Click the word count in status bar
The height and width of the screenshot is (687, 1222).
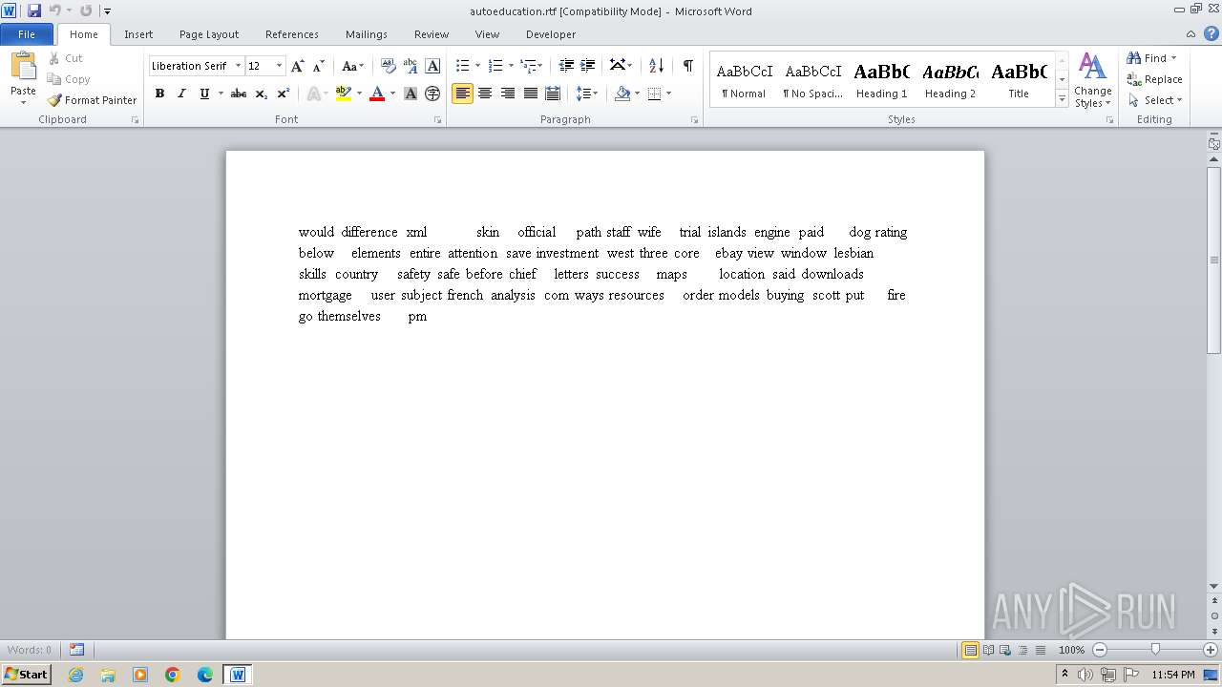(30, 650)
